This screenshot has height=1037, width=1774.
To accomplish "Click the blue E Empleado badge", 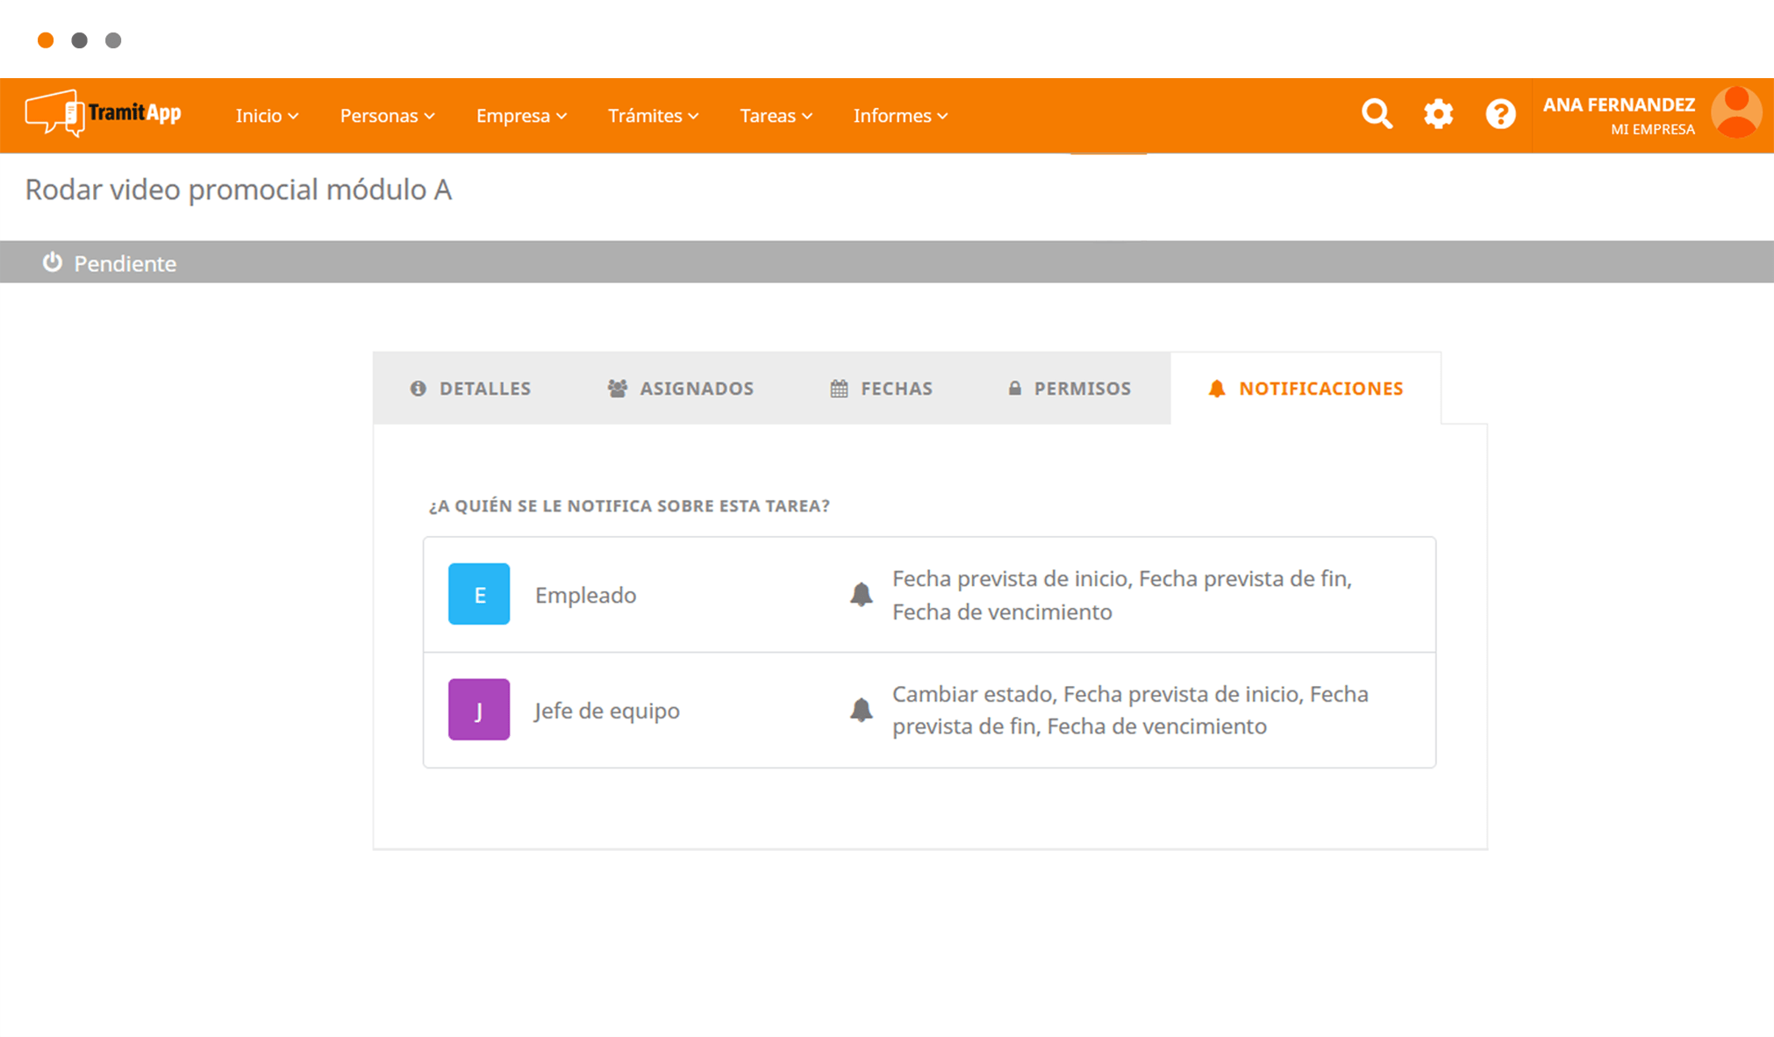I will pos(479,594).
